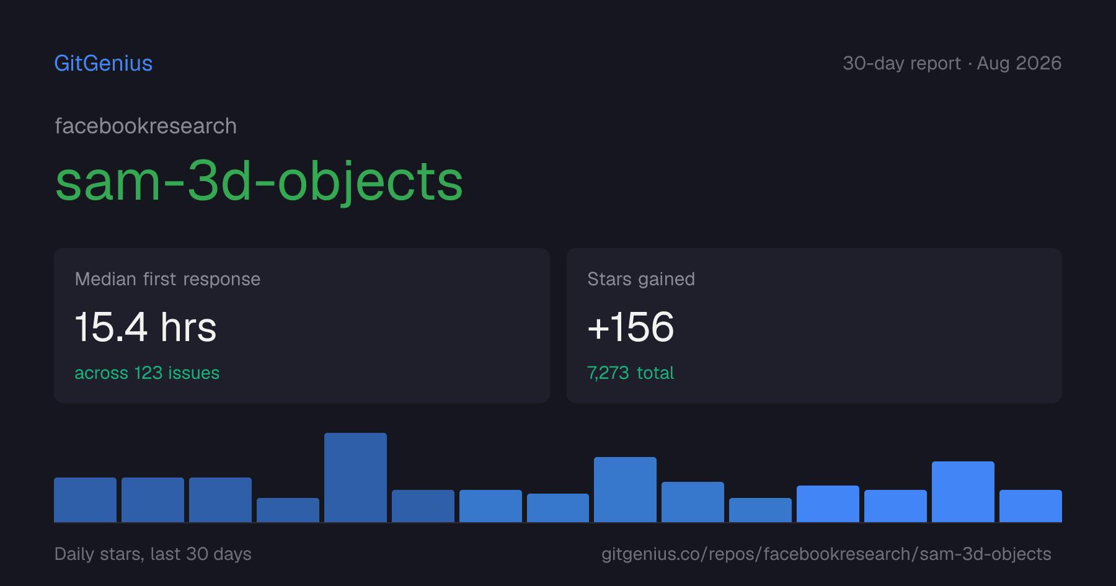
Task: Select the first bar in daily stars chart
Action: 85,500
